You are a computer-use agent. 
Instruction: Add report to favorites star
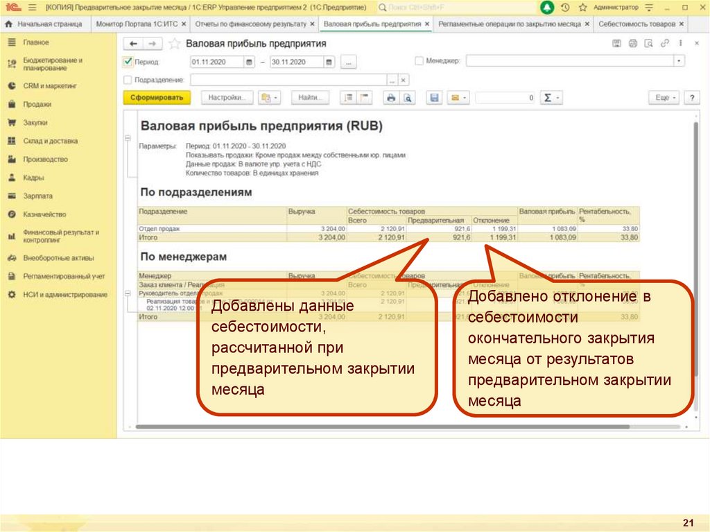pos(175,44)
